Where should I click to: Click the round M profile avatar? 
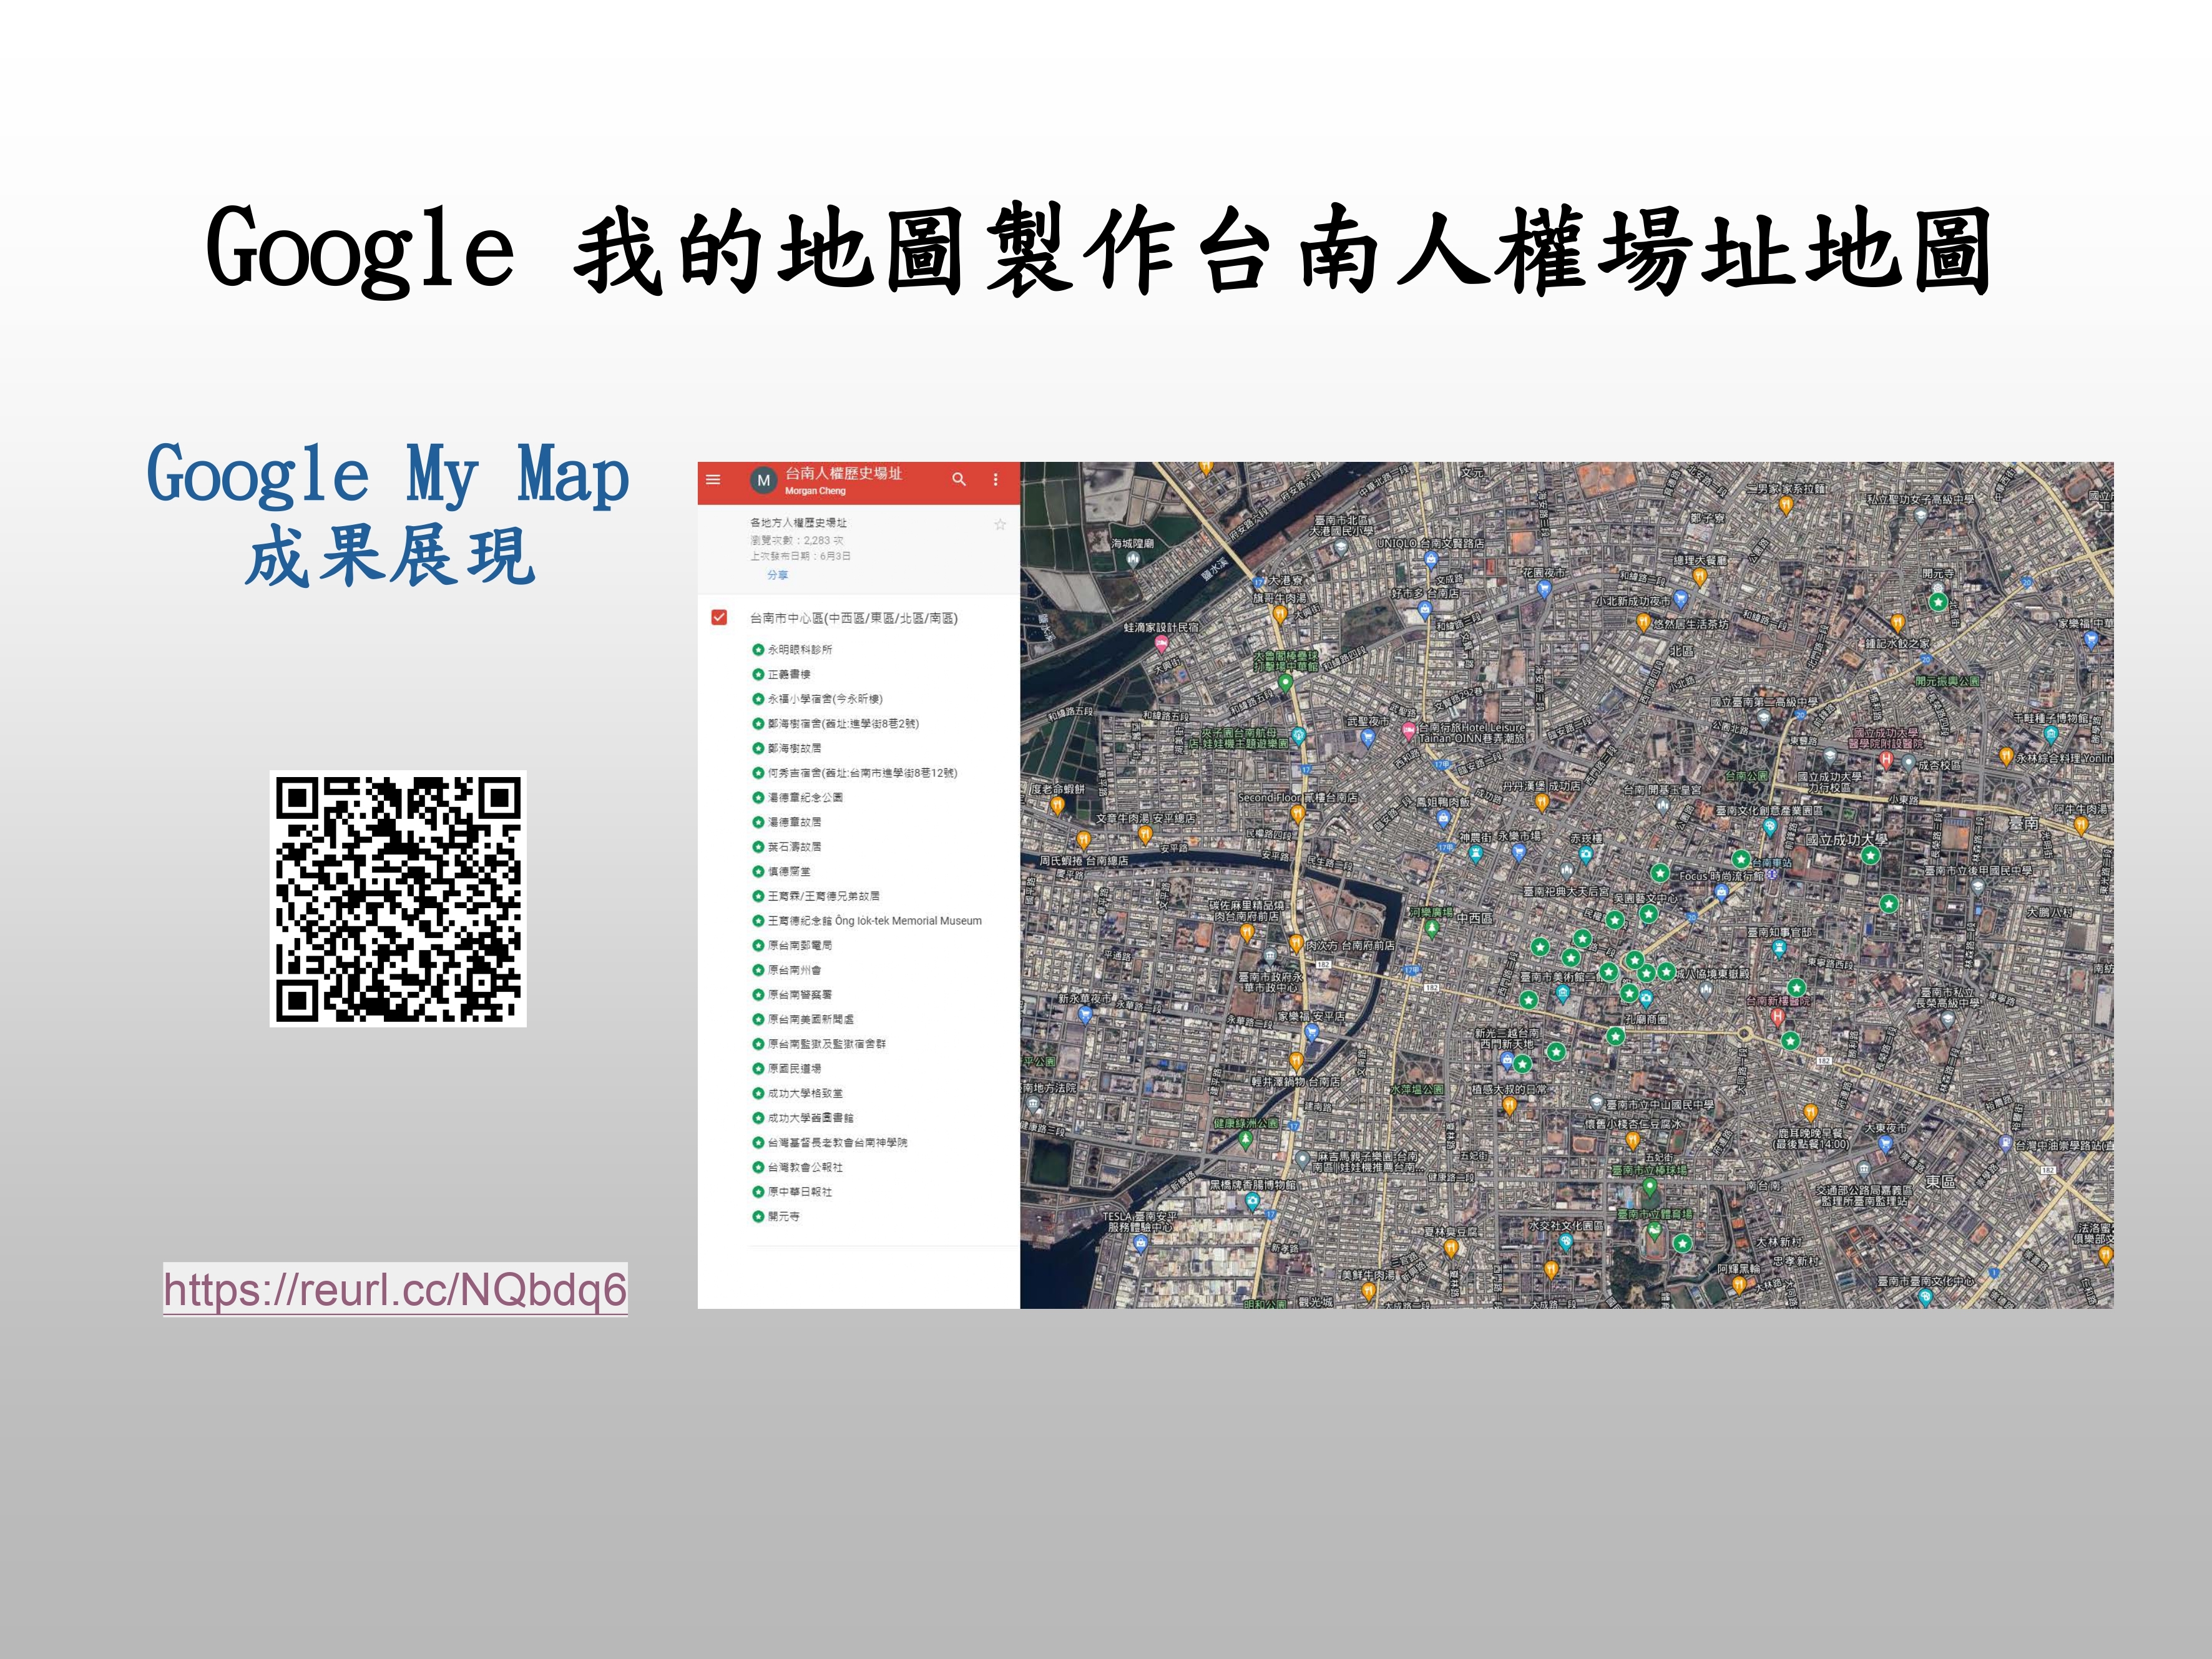[x=763, y=481]
